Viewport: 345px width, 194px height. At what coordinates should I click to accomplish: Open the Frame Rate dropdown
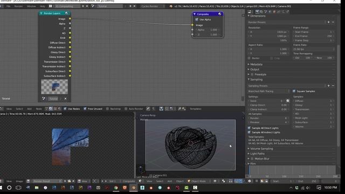(x=313, y=49)
